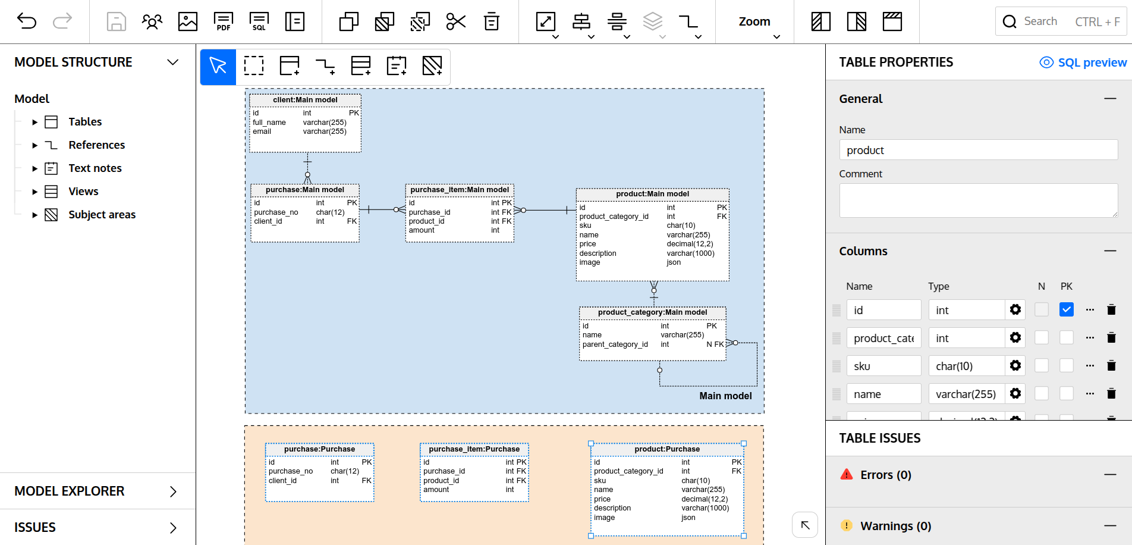Choose the add text note tool
The width and height of the screenshot is (1132, 545).
tap(397, 65)
